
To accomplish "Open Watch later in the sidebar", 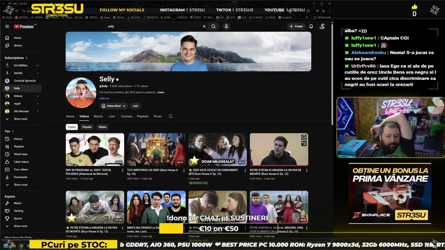I will (22, 154).
